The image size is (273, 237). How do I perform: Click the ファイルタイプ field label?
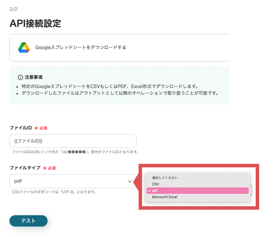coord(24,168)
